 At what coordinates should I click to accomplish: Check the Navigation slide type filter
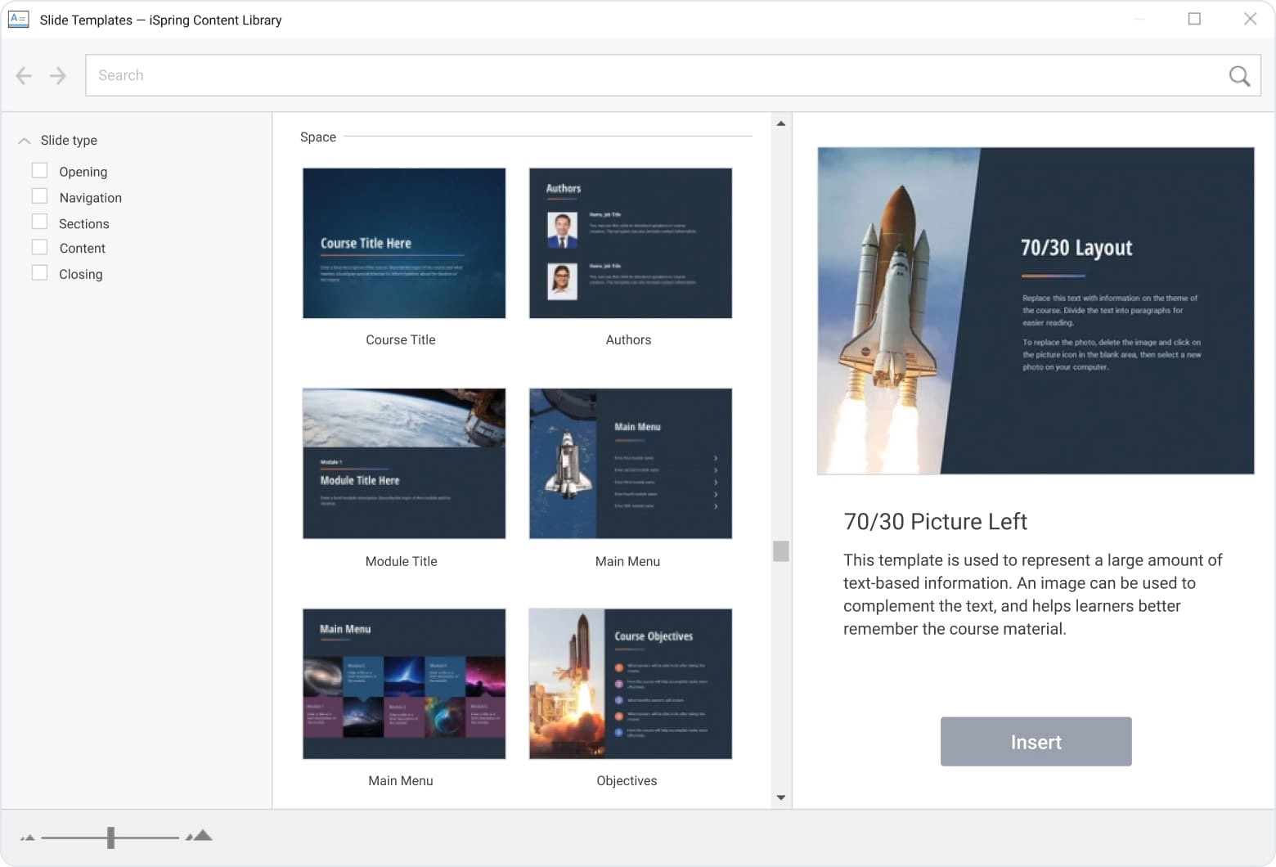click(39, 196)
